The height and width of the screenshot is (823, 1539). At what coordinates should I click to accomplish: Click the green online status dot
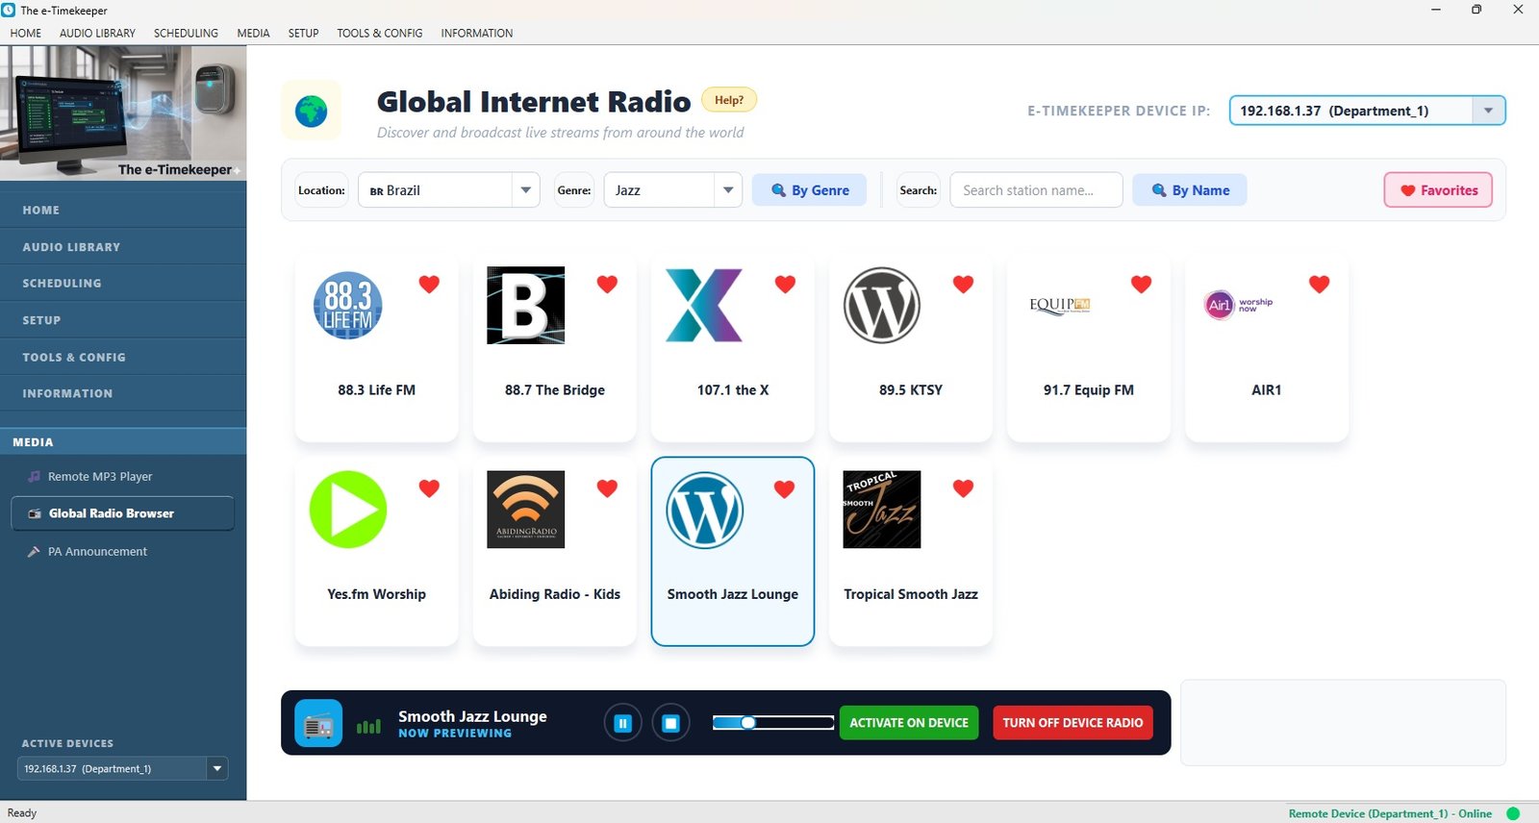(1513, 813)
